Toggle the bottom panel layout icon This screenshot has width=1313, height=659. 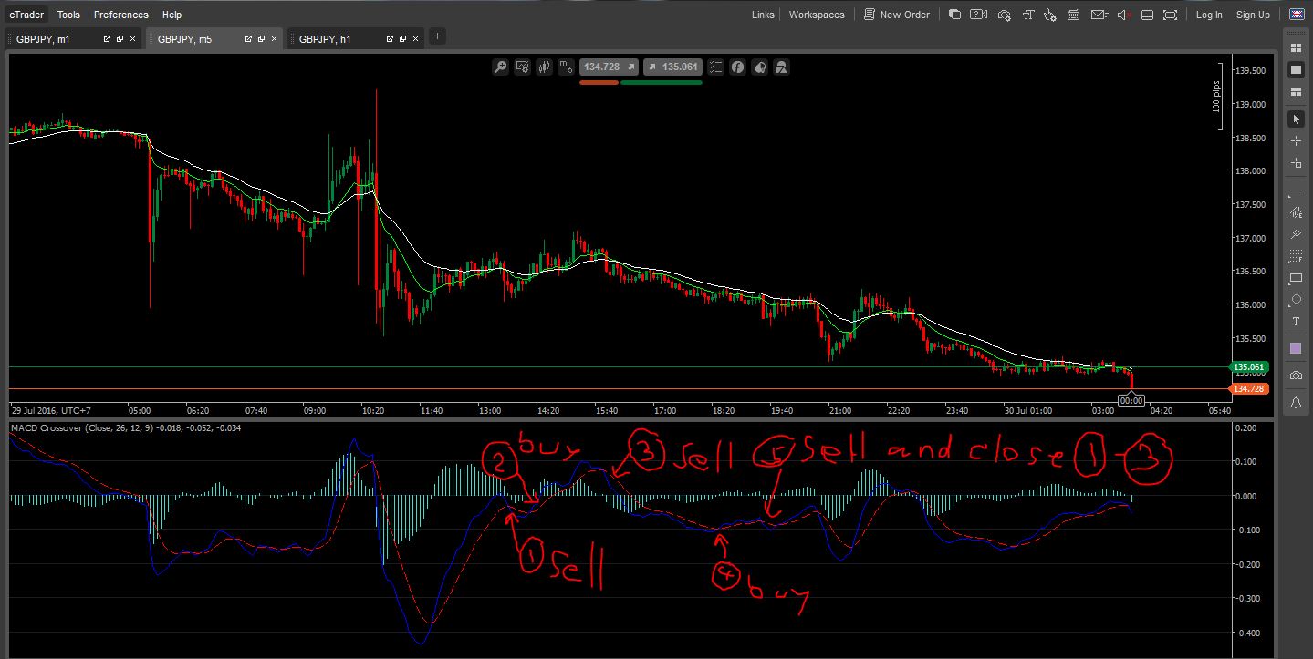(1148, 15)
